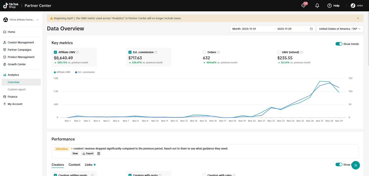
Task: Go to Creator Management in sidebar
Action: tap(21, 43)
